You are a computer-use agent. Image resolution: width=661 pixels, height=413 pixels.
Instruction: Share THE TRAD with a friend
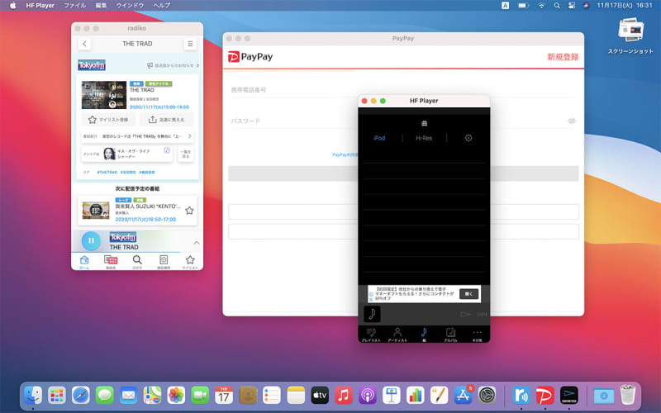click(x=167, y=120)
